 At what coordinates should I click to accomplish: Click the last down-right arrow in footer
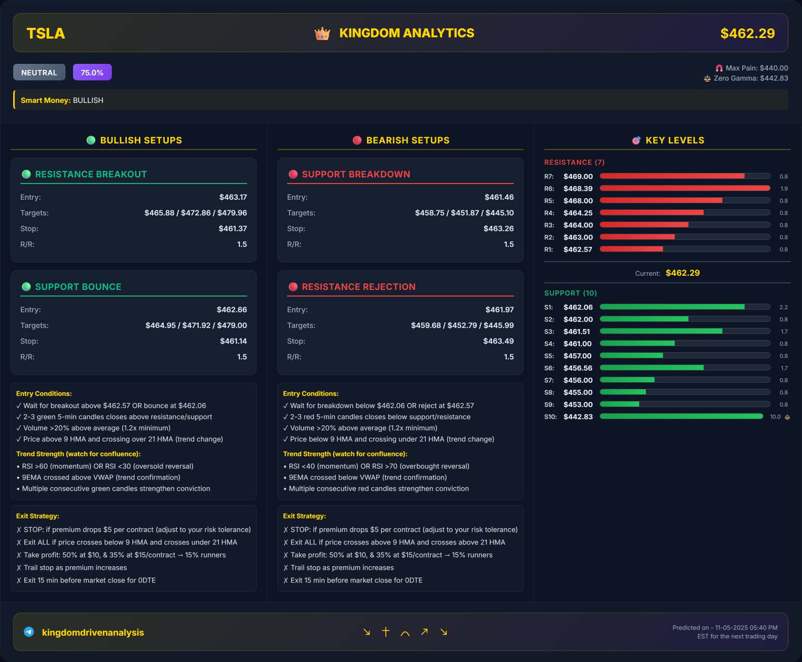[x=444, y=632]
